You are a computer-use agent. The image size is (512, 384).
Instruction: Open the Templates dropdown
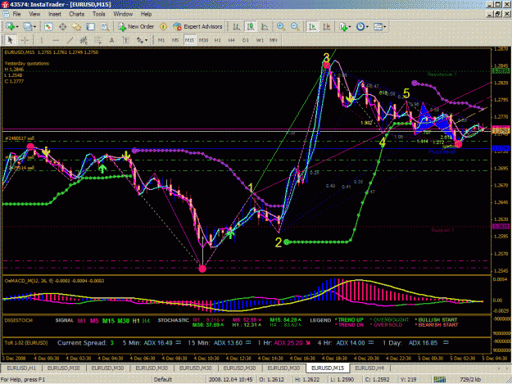coord(385,27)
